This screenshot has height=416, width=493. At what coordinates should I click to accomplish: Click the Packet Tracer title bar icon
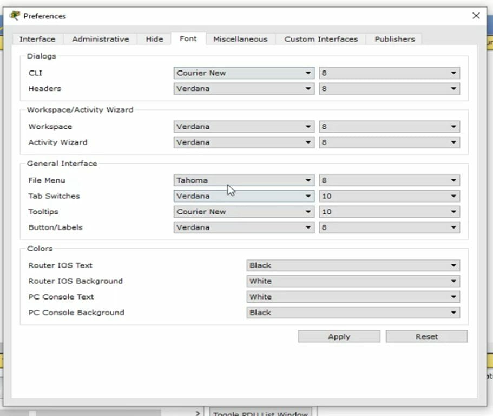point(15,16)
